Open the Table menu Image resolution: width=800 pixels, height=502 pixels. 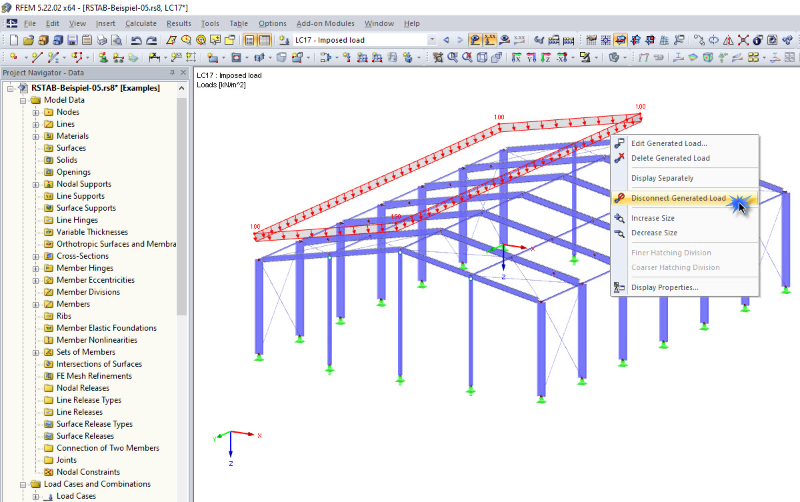pyautogui.click(x=238, y=23)
